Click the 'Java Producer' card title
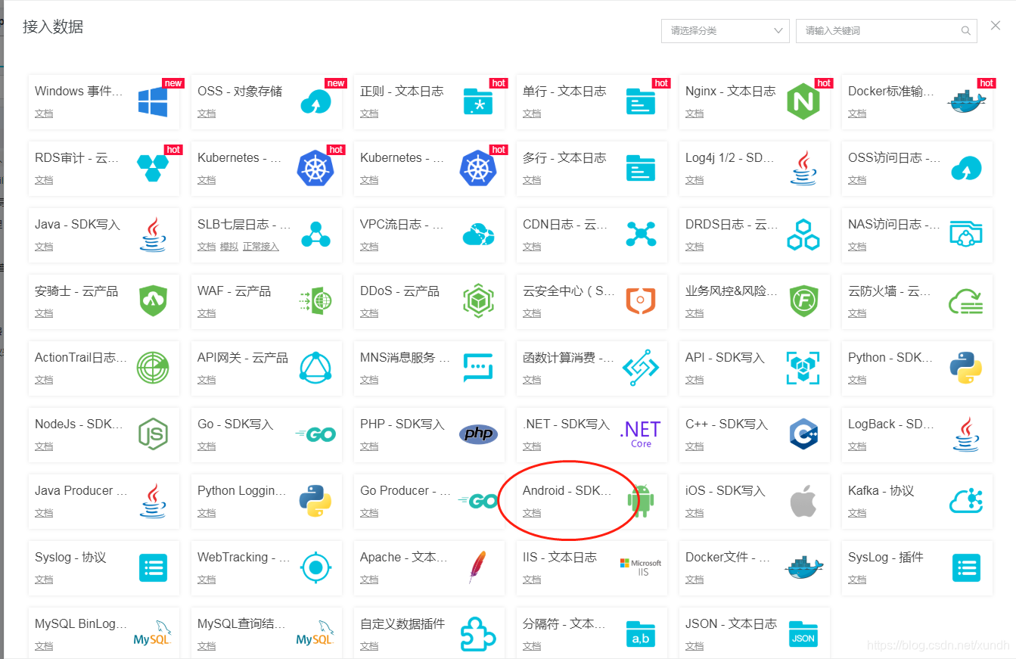 [80, 490]
